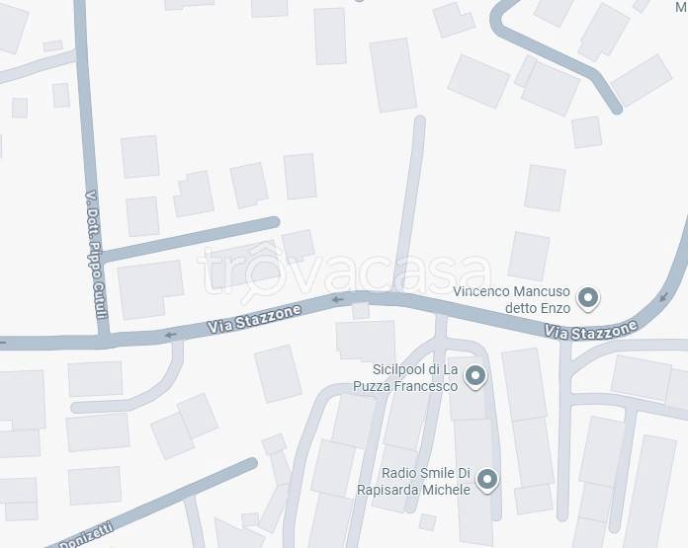Click the one-way arrow near Pippo Cutuli junction
The height and width of the screenshot is (548, 688).
point(170,335)
